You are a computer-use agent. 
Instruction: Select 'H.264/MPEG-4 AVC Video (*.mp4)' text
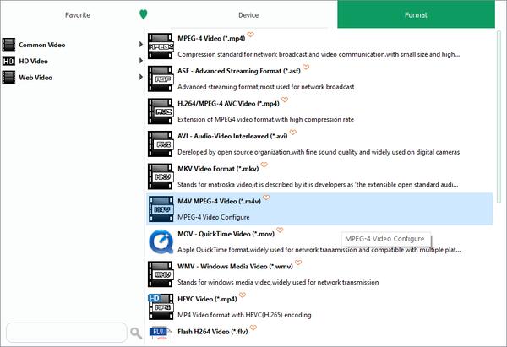[228, 104]
